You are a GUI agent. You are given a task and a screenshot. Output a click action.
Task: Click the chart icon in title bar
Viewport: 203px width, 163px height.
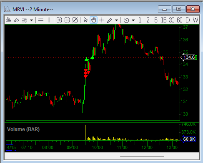(x=7, y=9)
